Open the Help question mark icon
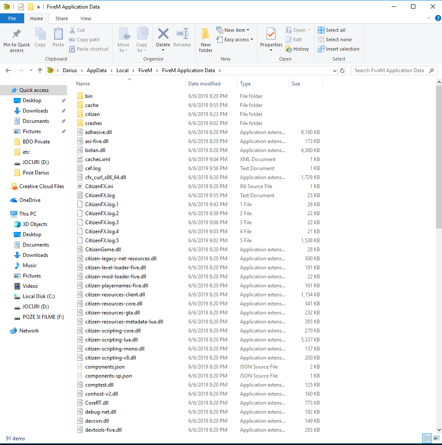 tap(438, 18)
